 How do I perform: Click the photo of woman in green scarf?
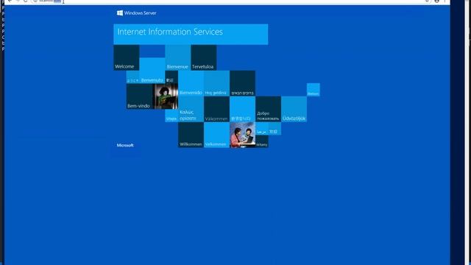point(166,96)
